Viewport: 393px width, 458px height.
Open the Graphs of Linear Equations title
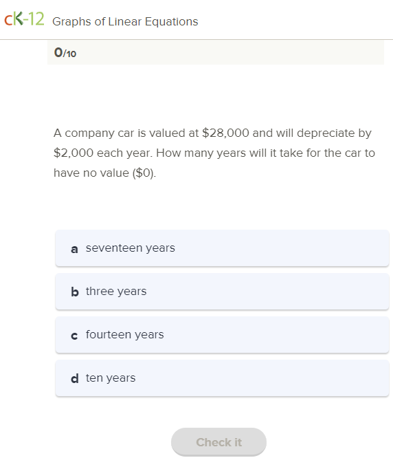coord(125,21)
